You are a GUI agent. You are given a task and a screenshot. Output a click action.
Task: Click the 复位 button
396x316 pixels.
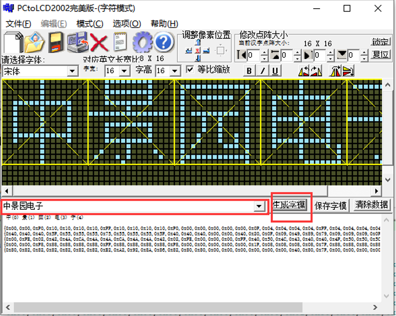click(x=381, y=55)
